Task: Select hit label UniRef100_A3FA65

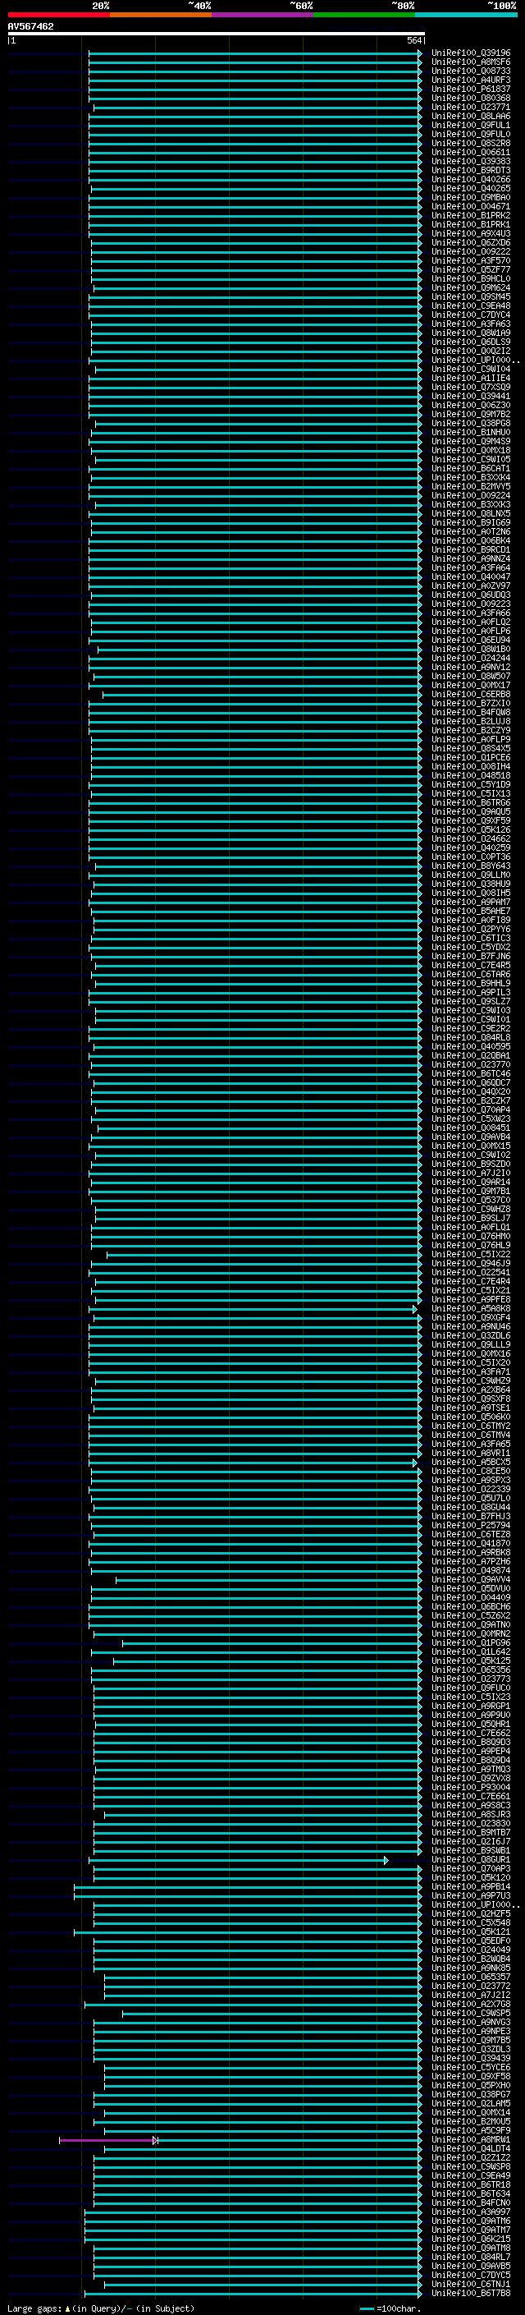Action: 470,1443
